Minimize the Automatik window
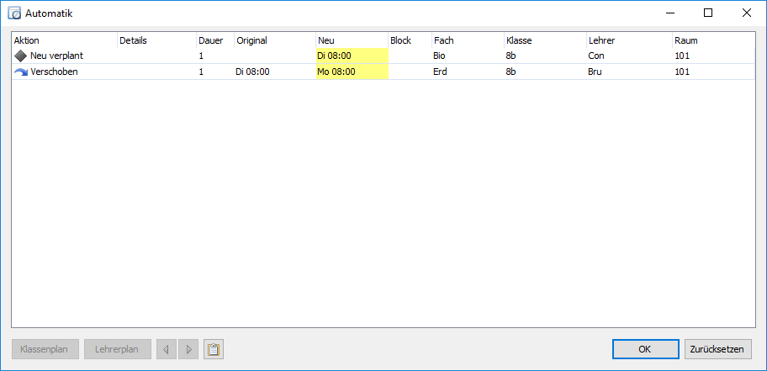This screenshot has height=371, width=767. tap(670, 13)
